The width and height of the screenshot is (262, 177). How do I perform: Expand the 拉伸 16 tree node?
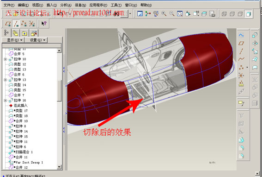(x=6, y=101)
